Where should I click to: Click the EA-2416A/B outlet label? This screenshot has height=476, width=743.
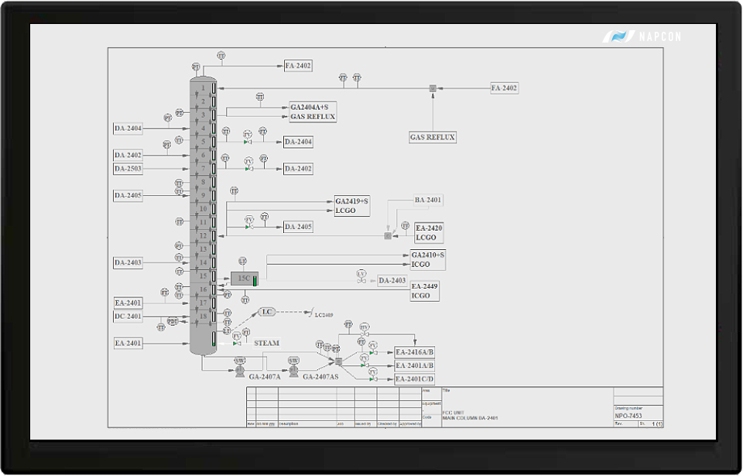click(415, 352)
